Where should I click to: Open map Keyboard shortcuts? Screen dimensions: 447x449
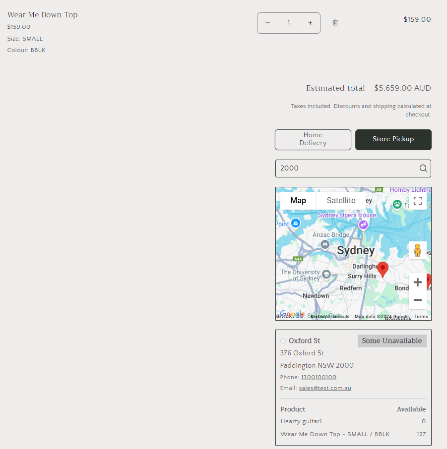330,316
